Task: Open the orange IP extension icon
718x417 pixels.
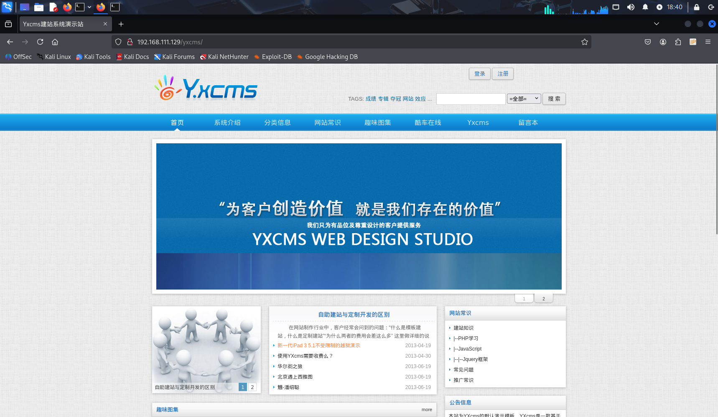Action: click(x=693, y=42)
